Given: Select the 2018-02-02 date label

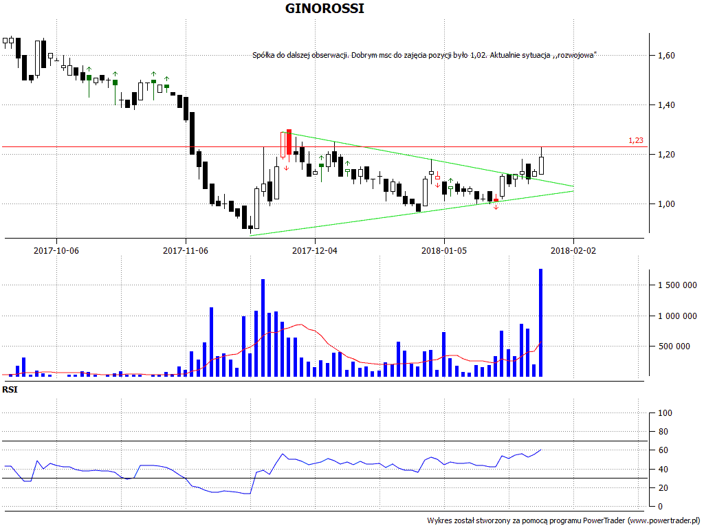Looking at the screenshot, I should (573, 250).
